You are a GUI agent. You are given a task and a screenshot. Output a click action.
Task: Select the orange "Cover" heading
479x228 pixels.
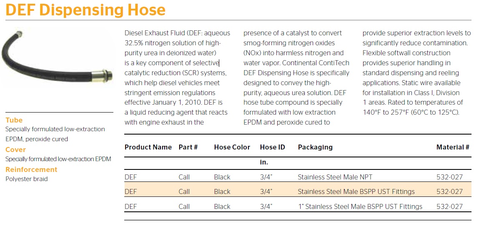[x=16, y=150]
